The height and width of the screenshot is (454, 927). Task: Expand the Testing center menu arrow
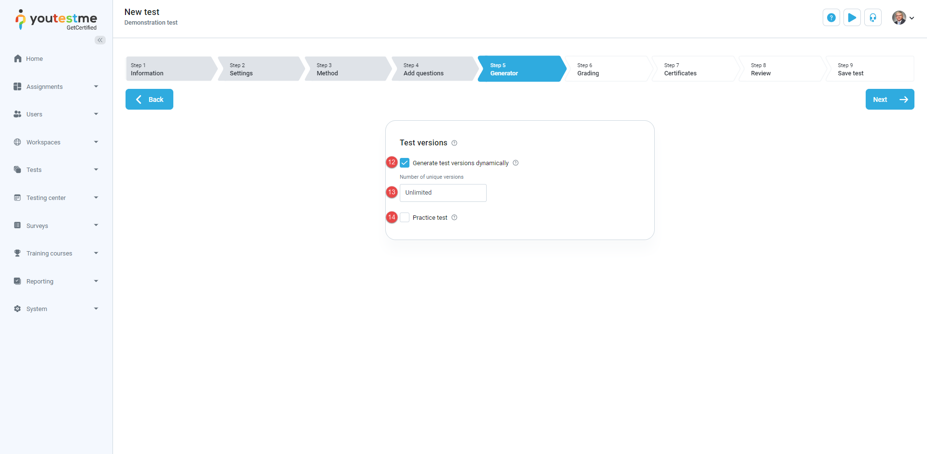pyautogui.click(x=96, y=198)
